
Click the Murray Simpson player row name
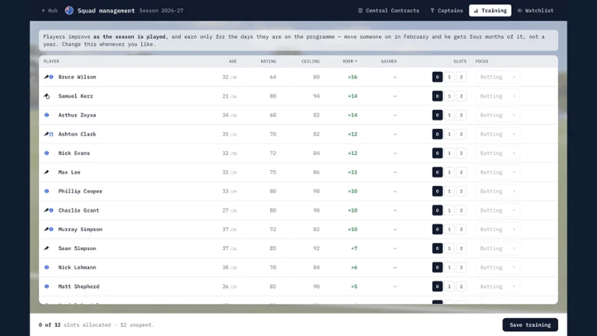pyautogui.click(x=80, y=229)
